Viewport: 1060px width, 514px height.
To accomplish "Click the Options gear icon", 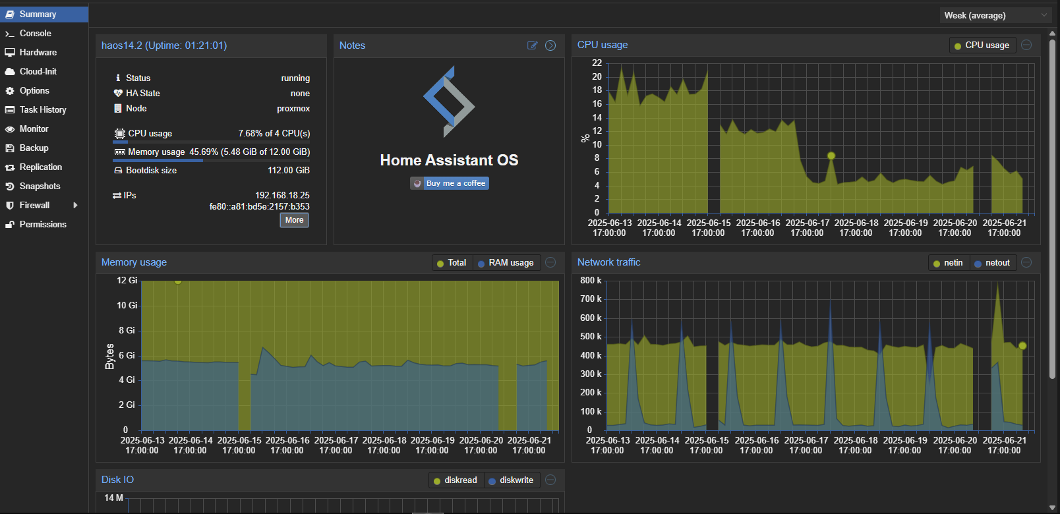I will [x=10, y=91].
